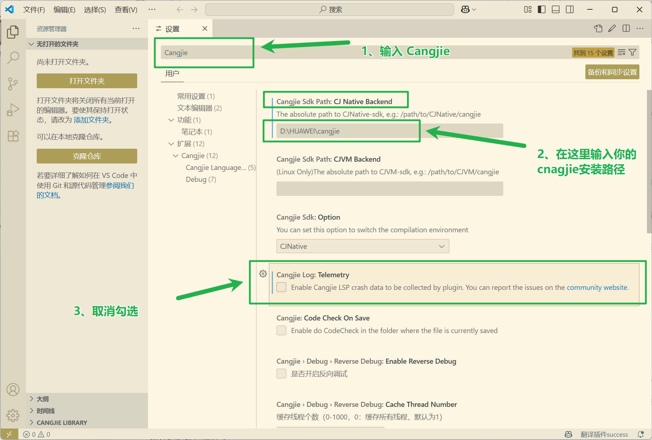Select Debug (7) settings category
The width and height of the screenshot is (652, 440).
click(201, 179)
